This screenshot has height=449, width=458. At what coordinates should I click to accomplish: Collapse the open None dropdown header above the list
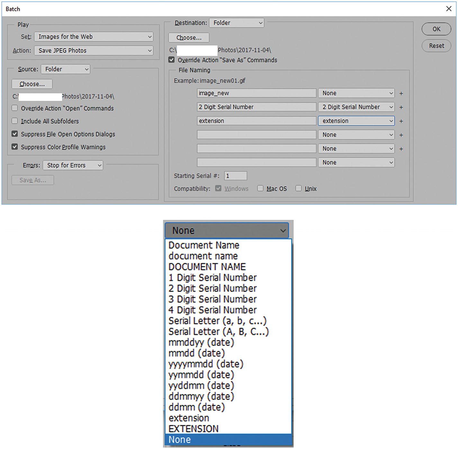[x=227, y=231]
